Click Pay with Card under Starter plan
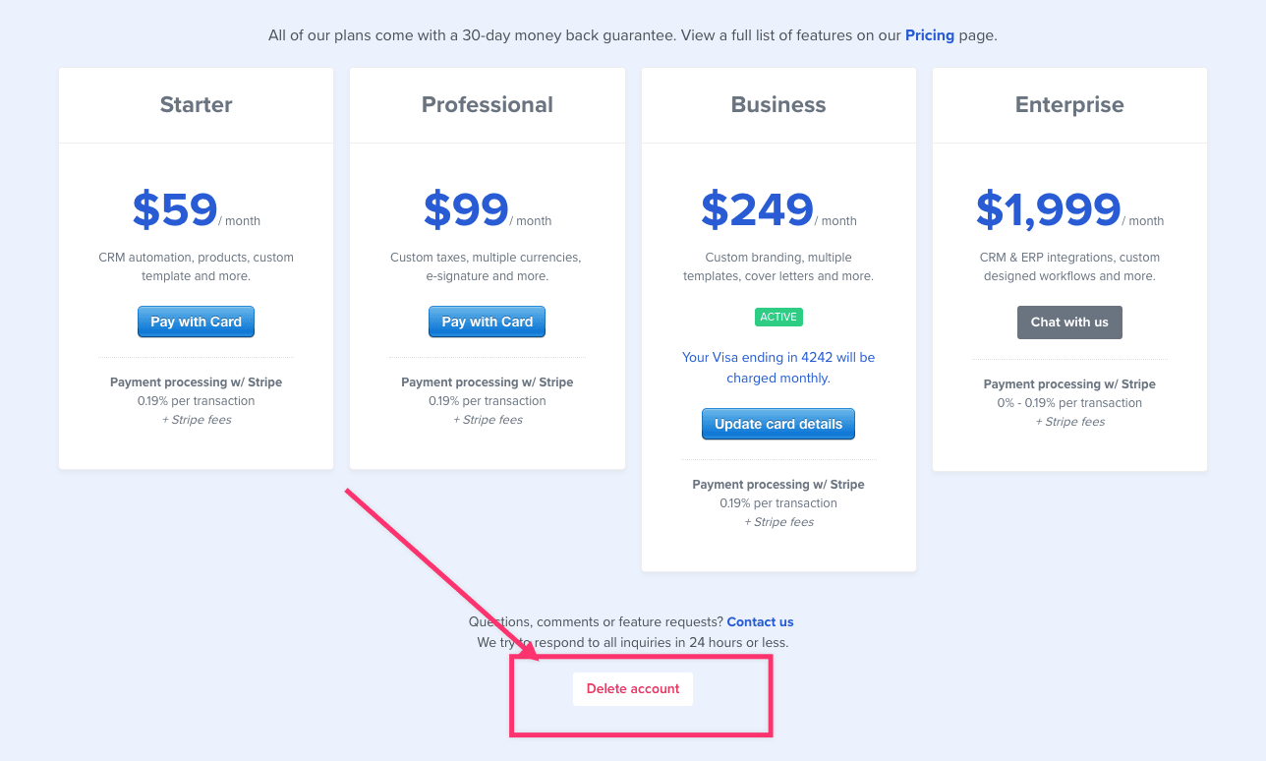Image resolution: width=1266 pixels, height=761 pixels. point(196,322)
